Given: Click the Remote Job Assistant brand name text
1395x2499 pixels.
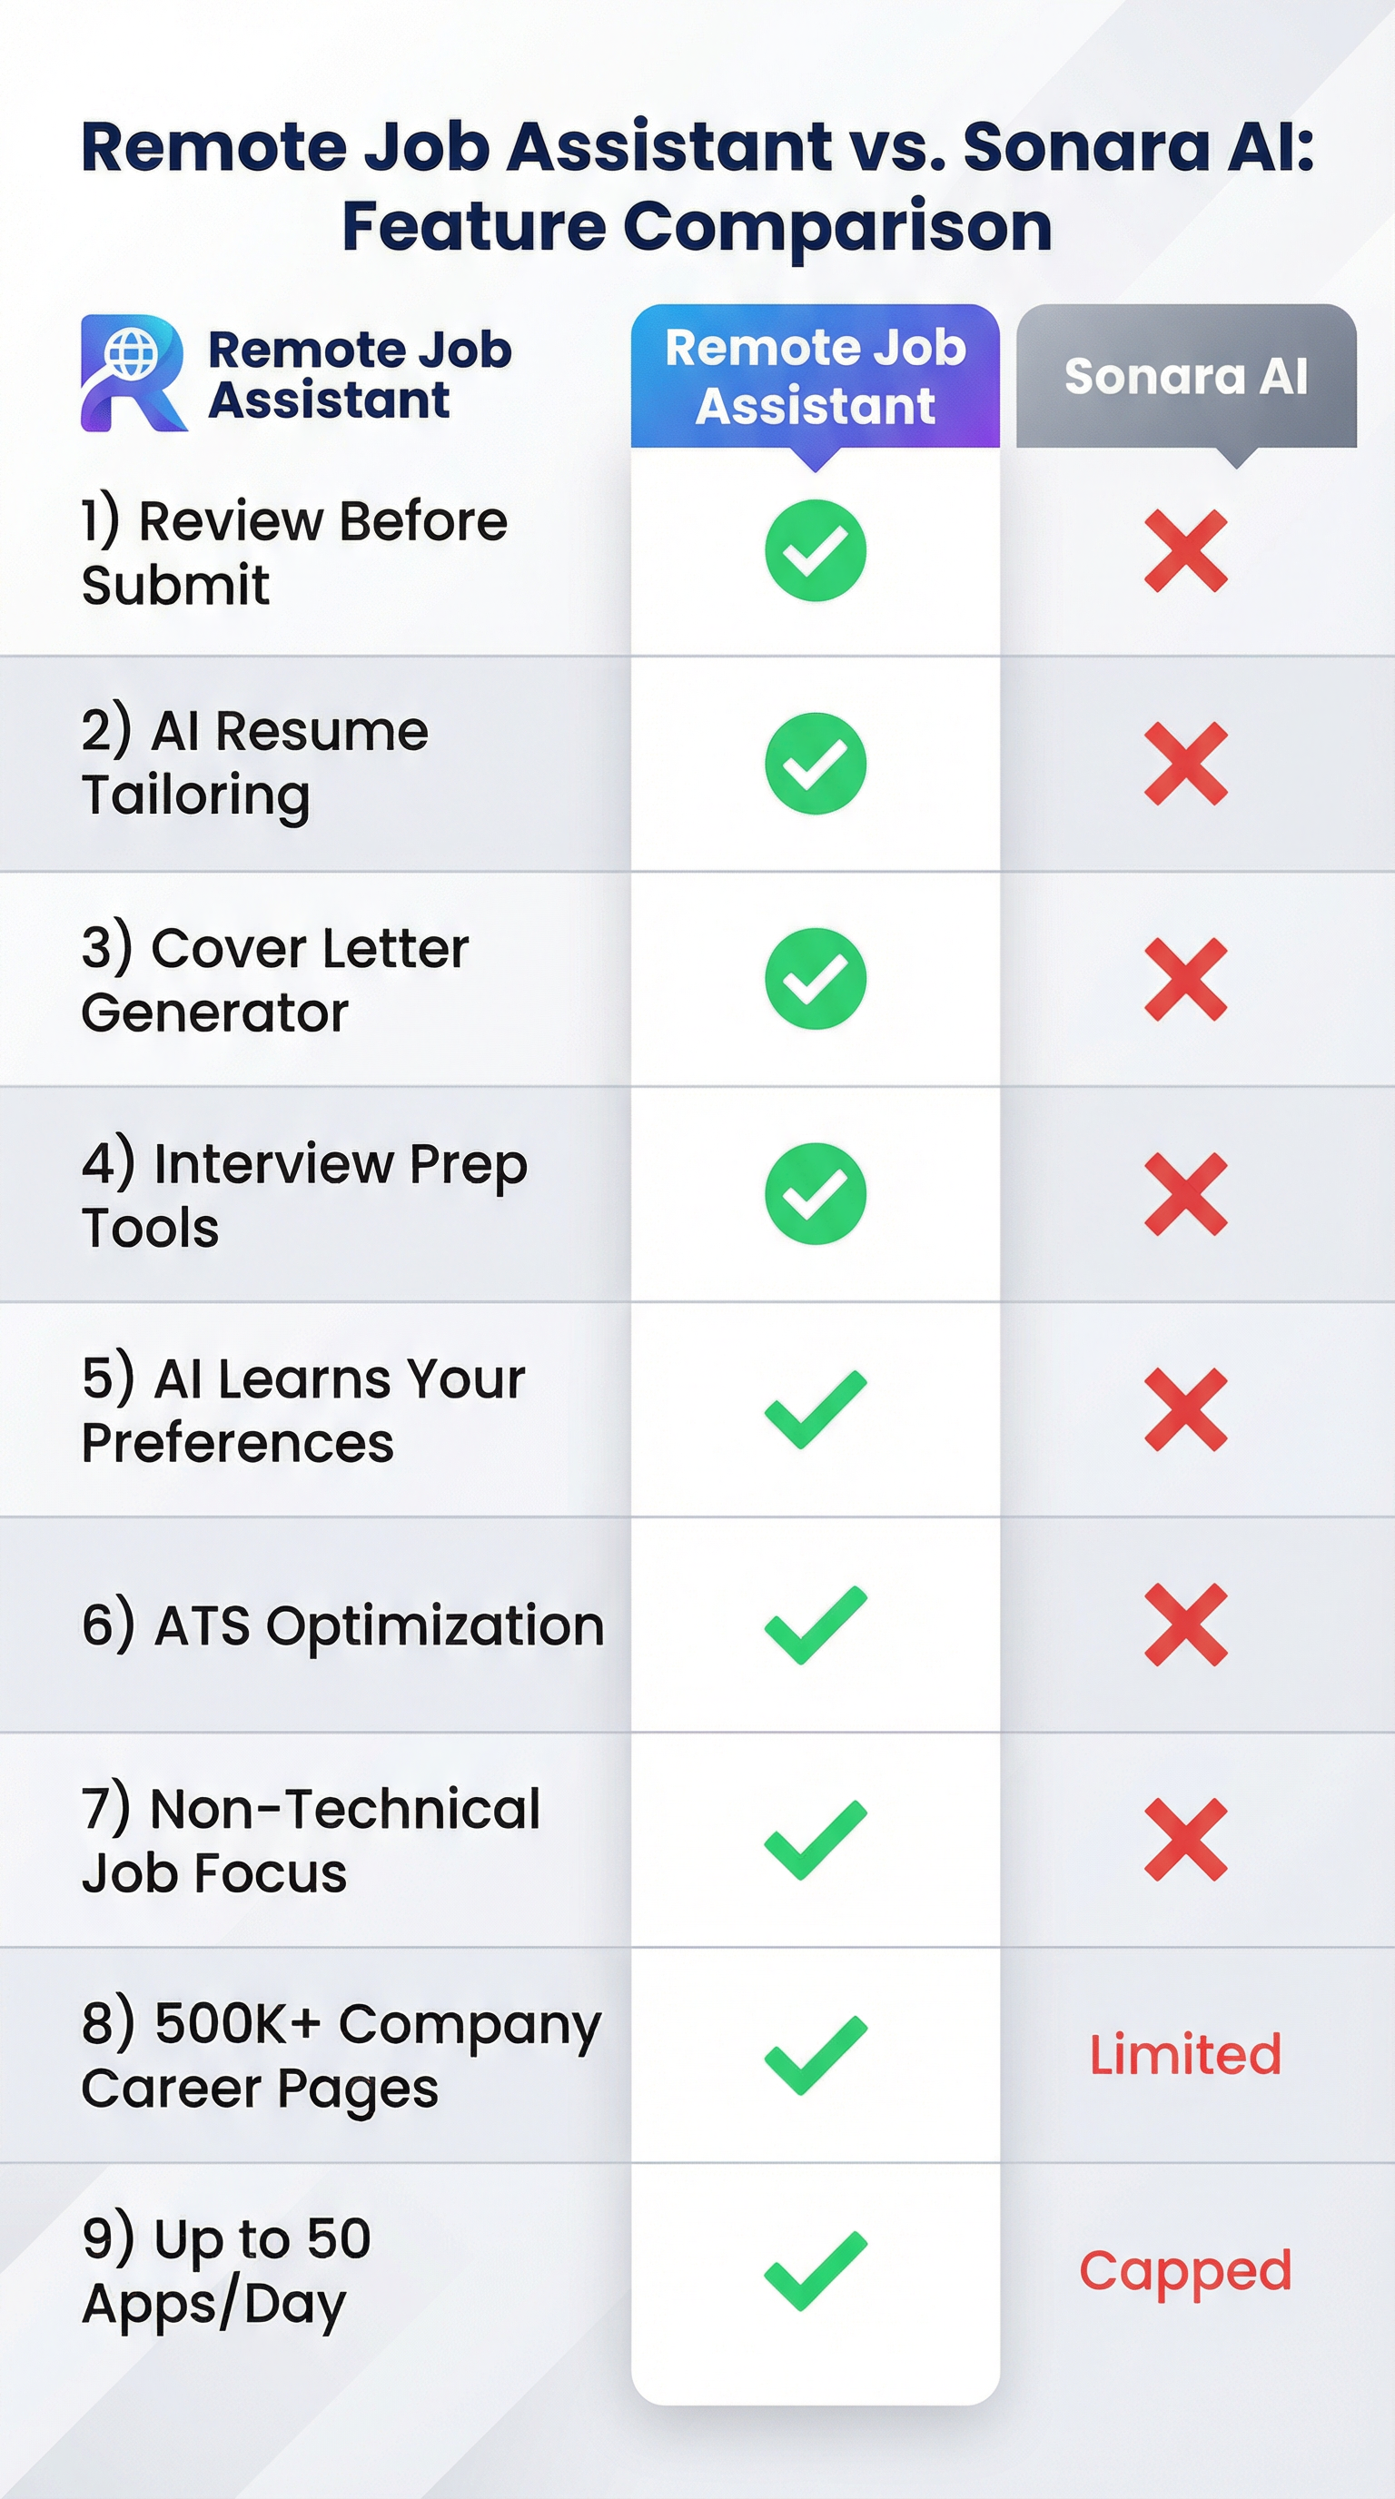Looking at the screenshot, I should coord(359,374).
